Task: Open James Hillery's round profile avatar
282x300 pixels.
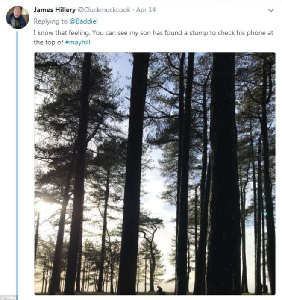Action: point(18,18)
